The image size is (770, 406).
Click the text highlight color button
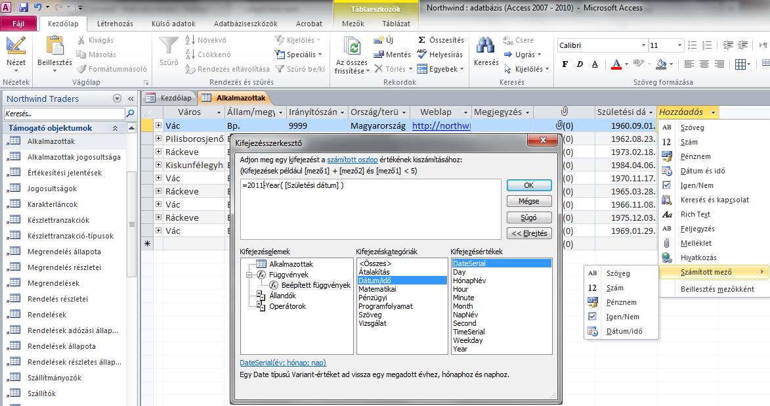638,64
